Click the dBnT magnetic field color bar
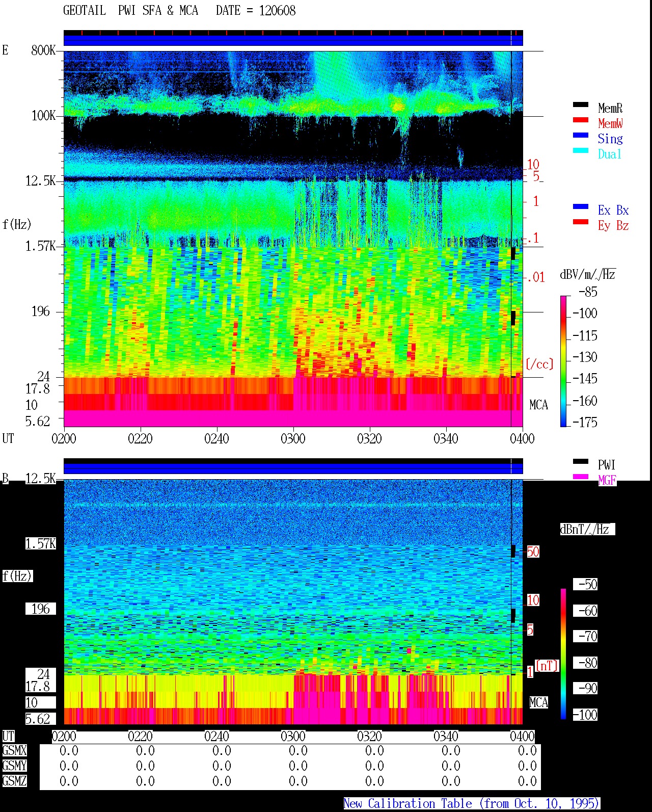Image resolution: width=652 pixels, height=812 pixels. coord(563,654)
